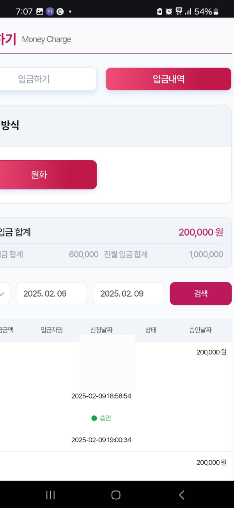Select the 입금내역 tab
The height and width of the screenshot is (508, 234).
[168, 79]
